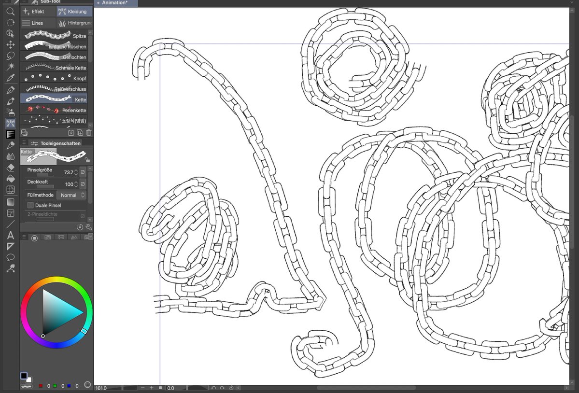This screenshot has height=393, width=579.
Task: Click sub tool list scroll-down arrow
Action: 90,125
